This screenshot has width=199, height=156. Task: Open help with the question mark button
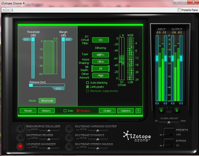click(138, 111)
